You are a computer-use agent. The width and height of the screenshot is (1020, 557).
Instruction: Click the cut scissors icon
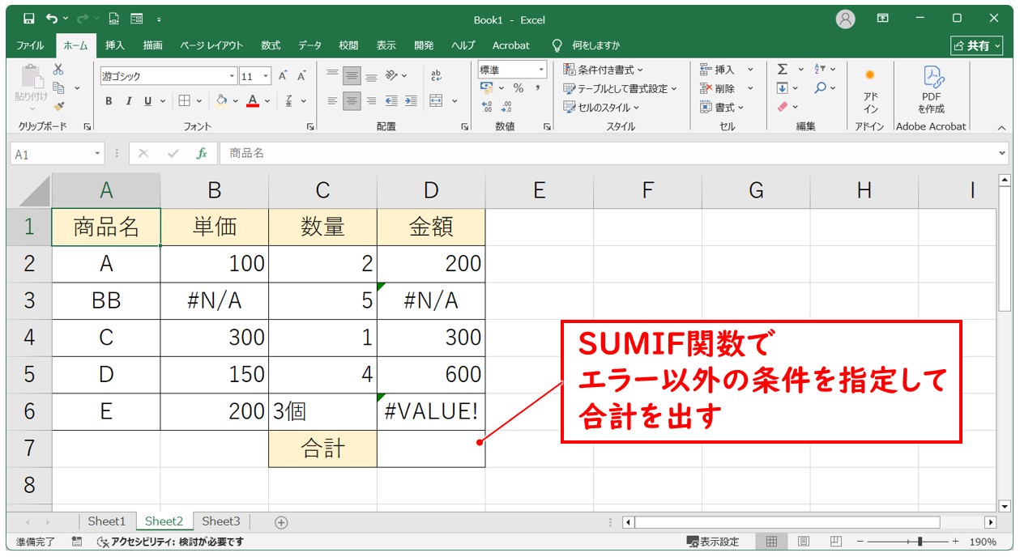tap(58, 70)
